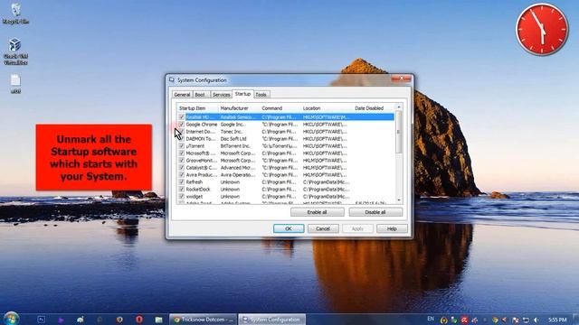
Task: Open Windows Explorer folder icon on taskbar
Action: tap(159, 320)
